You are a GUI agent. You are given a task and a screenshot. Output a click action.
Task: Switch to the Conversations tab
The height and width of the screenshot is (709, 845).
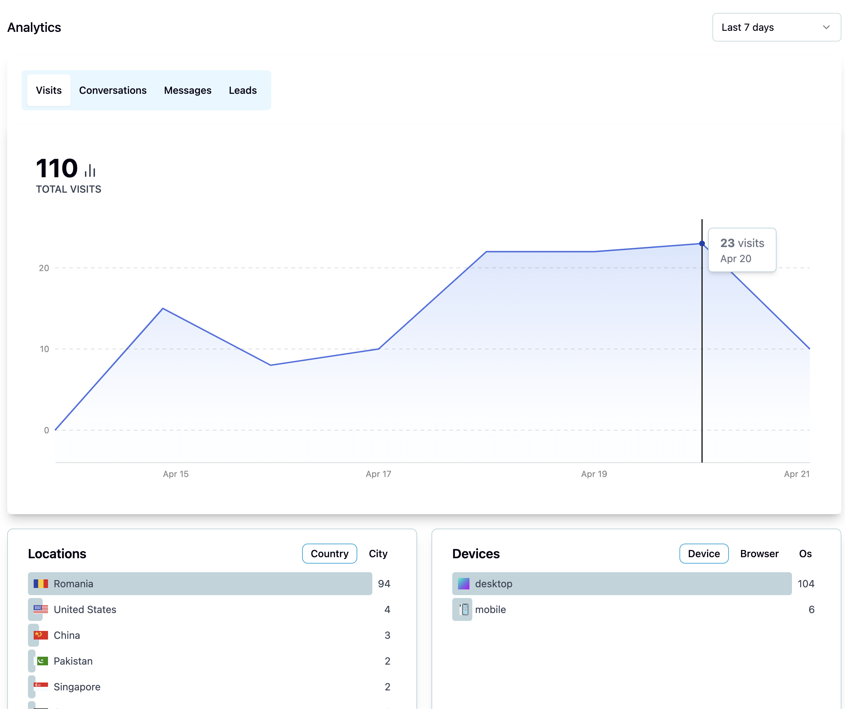(x=113, y=90)
